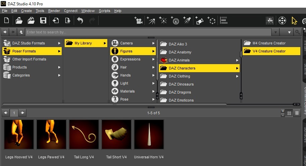Expand the Hands arrow
This screenshot has width=306, height=166.
154,75
